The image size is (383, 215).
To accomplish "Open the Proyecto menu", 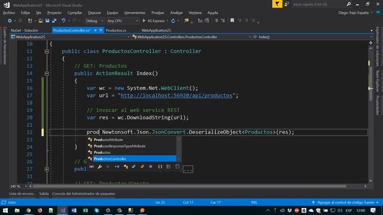I will click(x=54, y=13).
